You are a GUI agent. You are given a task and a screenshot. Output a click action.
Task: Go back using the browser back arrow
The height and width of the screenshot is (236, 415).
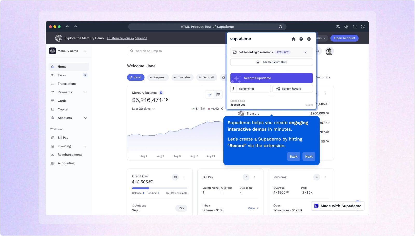pyautogui.click(x=68, y=27)
